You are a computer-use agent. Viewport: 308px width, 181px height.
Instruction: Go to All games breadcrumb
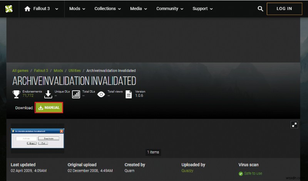[x=20, y=71]
